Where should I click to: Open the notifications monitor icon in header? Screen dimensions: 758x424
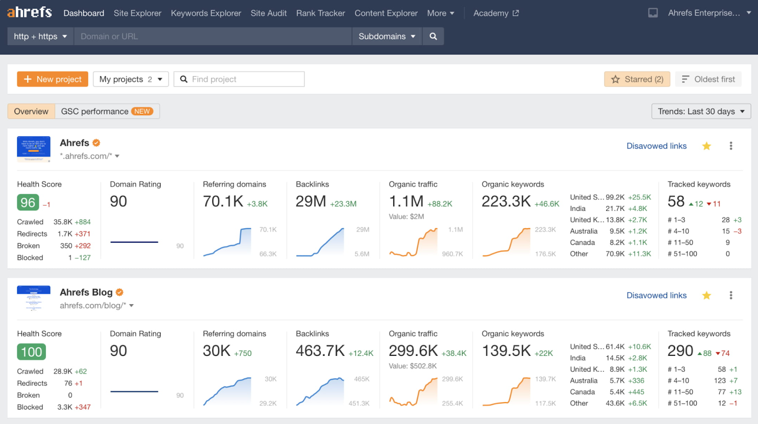click(x=653, y=13)
